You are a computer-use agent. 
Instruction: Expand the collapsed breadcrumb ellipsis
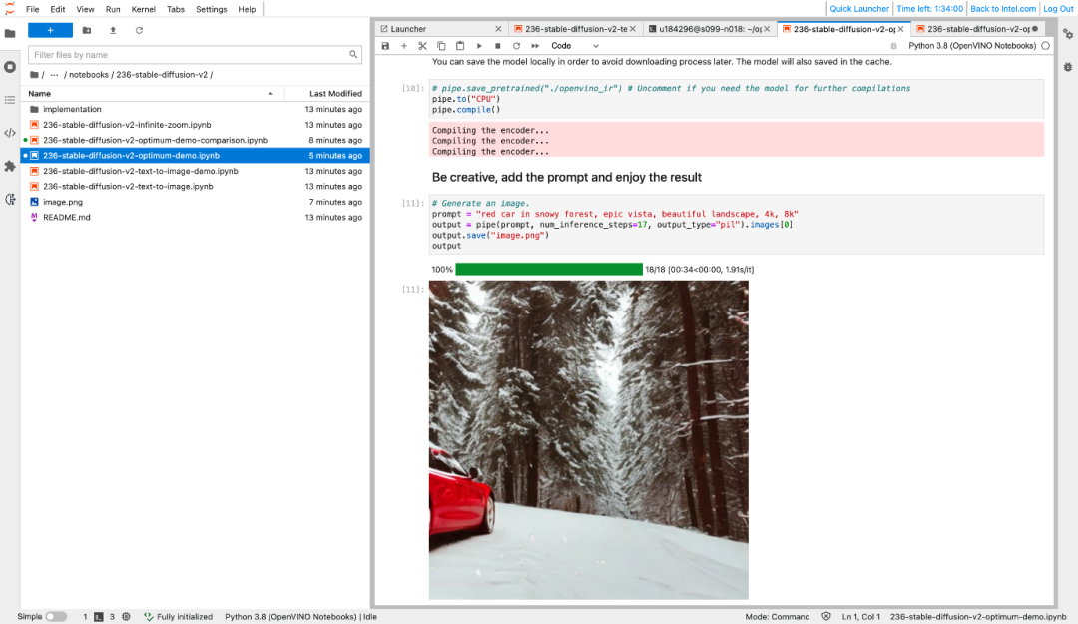54,74
